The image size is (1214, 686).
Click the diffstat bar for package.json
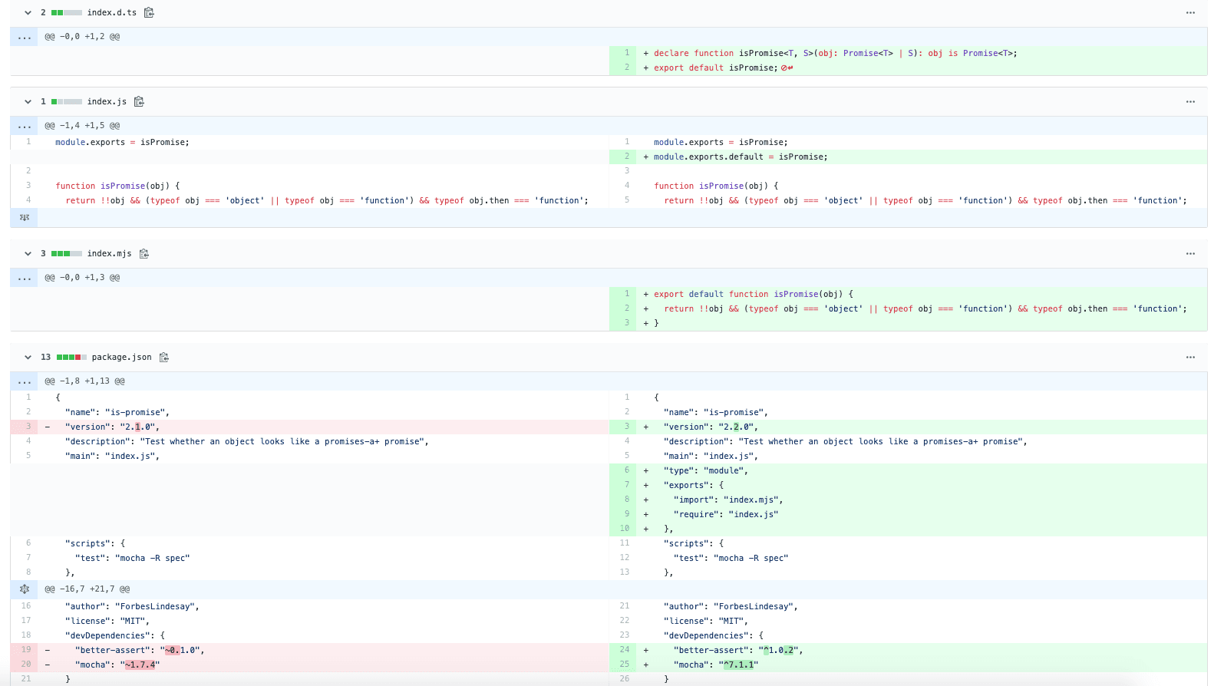[x=71, y=358]
